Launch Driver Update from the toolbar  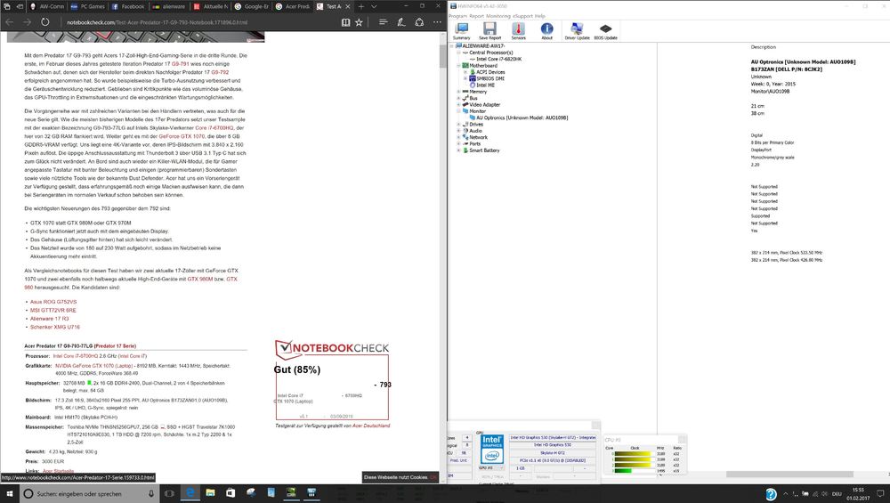[x=577, y=30]
